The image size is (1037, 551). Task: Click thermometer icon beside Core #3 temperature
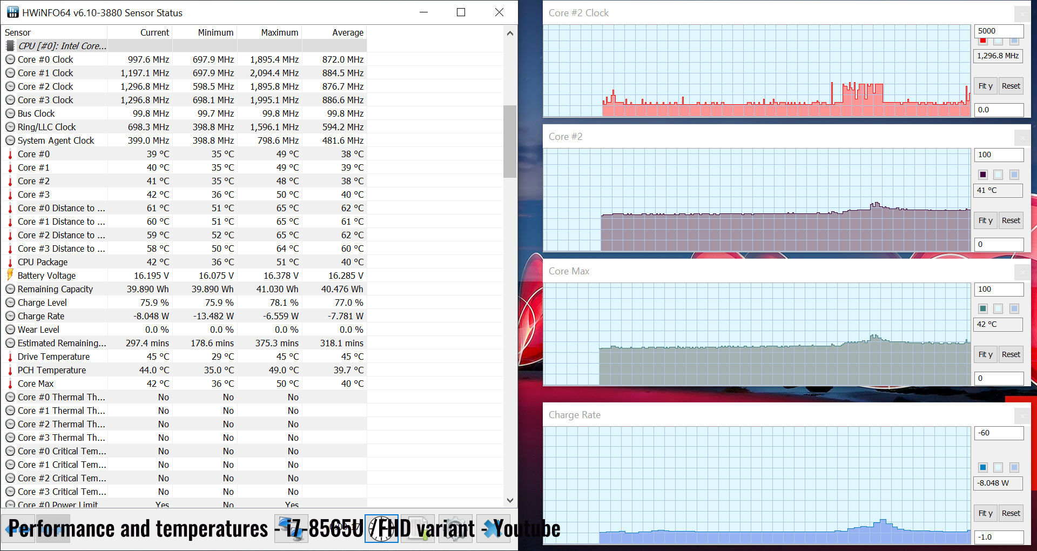(x=10, y=194)
